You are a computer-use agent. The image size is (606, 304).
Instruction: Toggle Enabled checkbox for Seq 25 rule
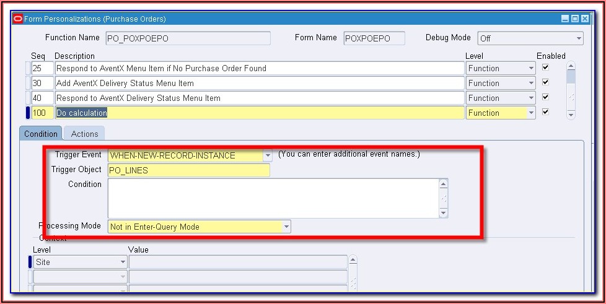[546, 67]
